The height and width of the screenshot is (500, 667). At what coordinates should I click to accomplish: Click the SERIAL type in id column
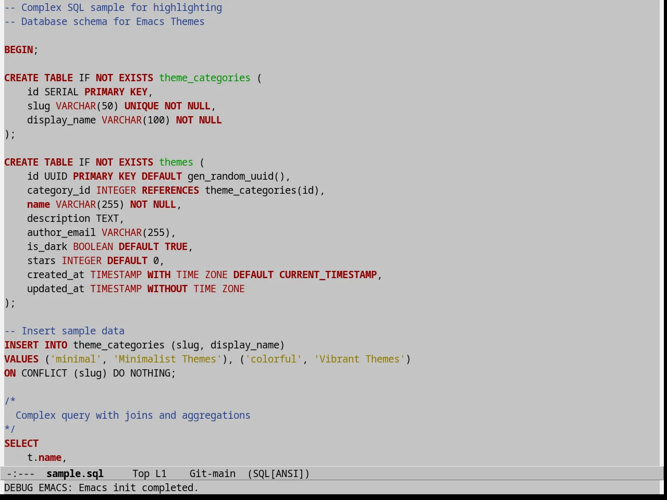point(61,92)
